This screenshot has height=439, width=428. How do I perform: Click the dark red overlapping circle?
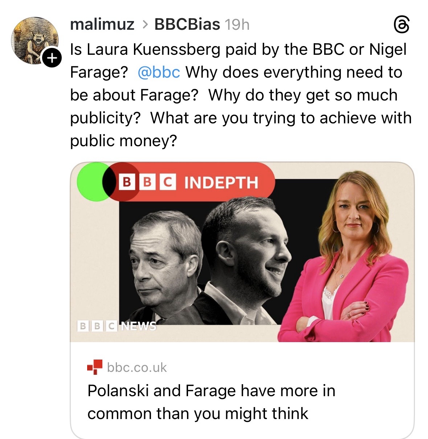pos(122,182)
